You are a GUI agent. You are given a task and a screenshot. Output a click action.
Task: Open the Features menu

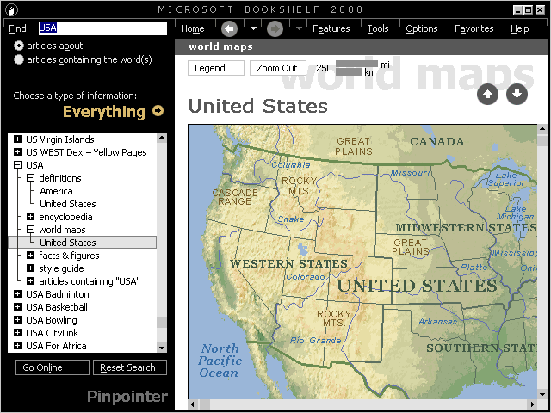(331, 28)
